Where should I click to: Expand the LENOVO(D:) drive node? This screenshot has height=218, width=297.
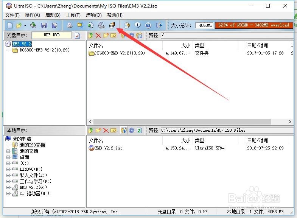coord(8,169)
